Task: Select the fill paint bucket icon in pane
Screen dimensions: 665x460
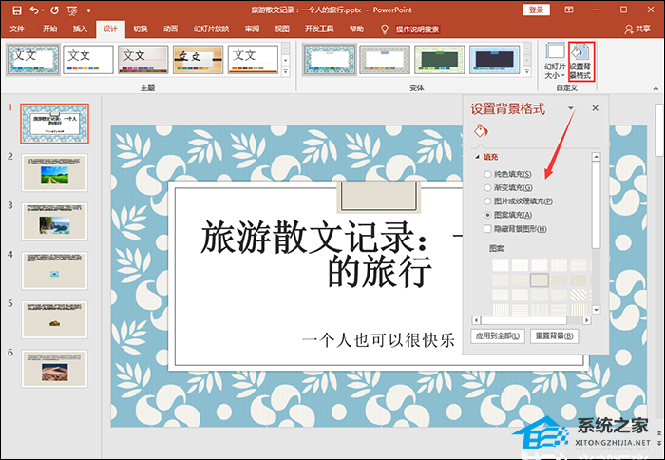Action: click(480, 130)
